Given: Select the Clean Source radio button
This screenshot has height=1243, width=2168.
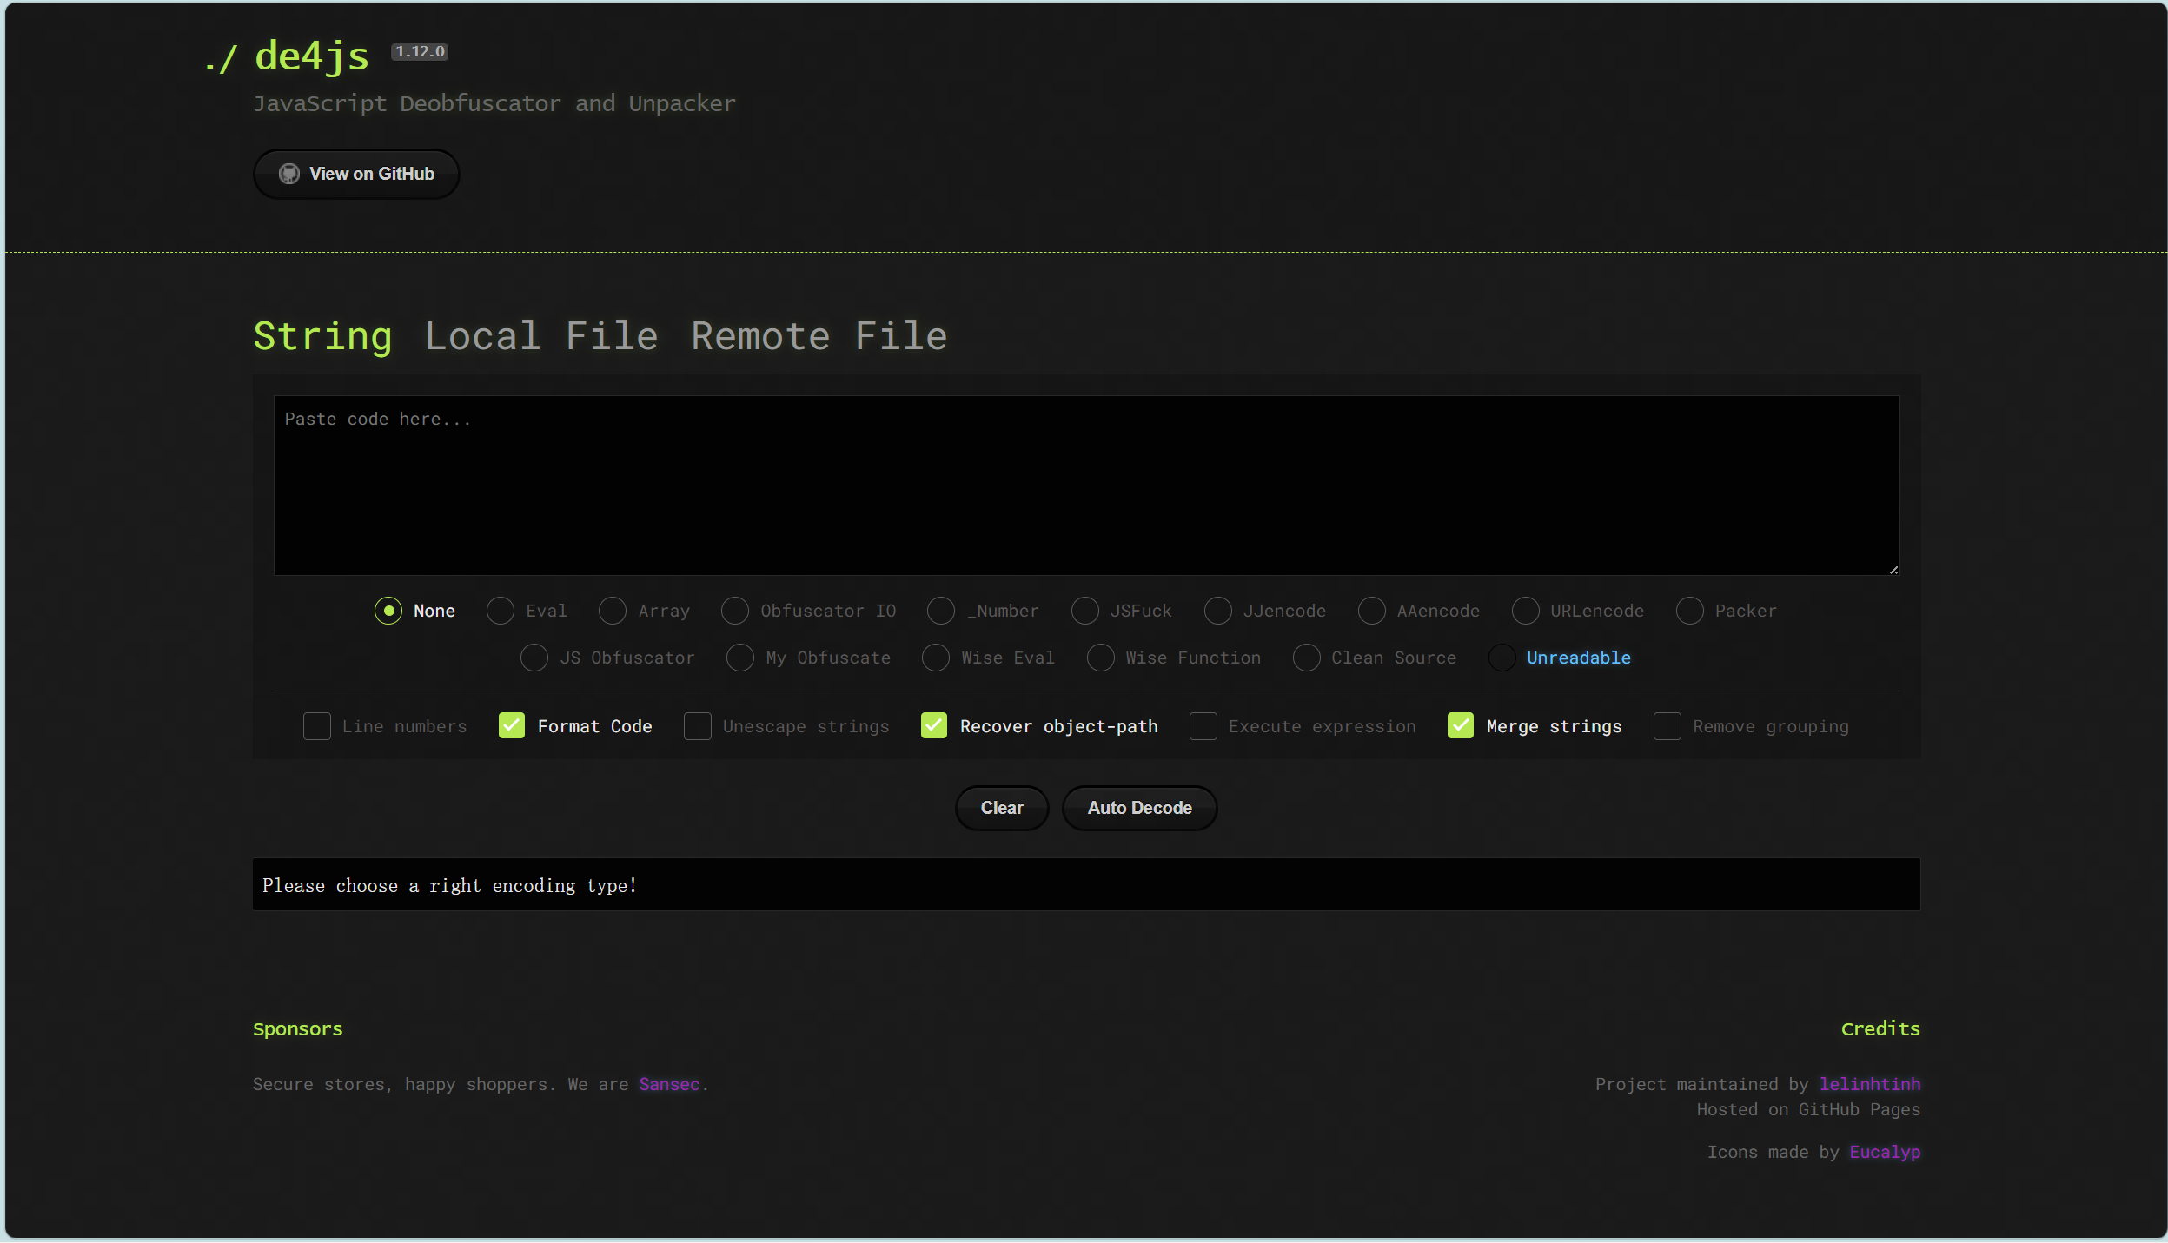Looking at the screenshot, I should (1307, 658).
